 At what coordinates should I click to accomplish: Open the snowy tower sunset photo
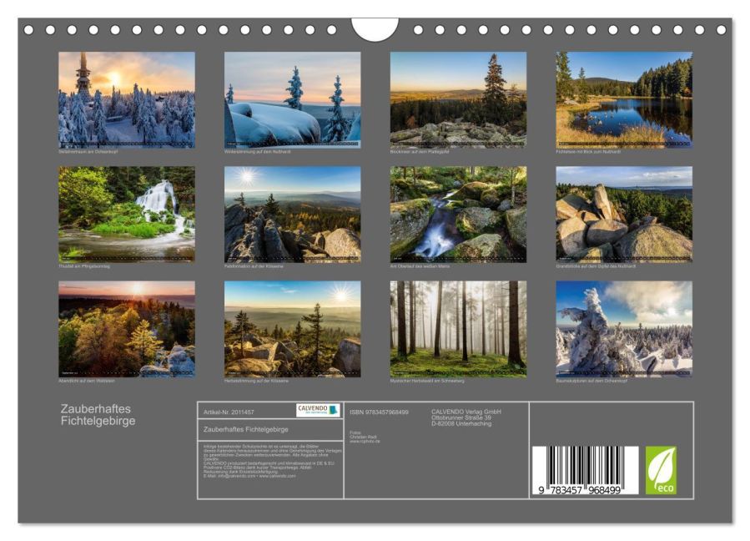pyautogui.click(x=127, y=99)
